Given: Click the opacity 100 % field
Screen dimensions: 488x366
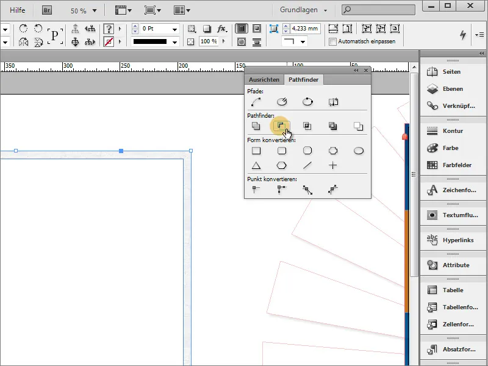Looking at the screenshot, I should point(209,41).
